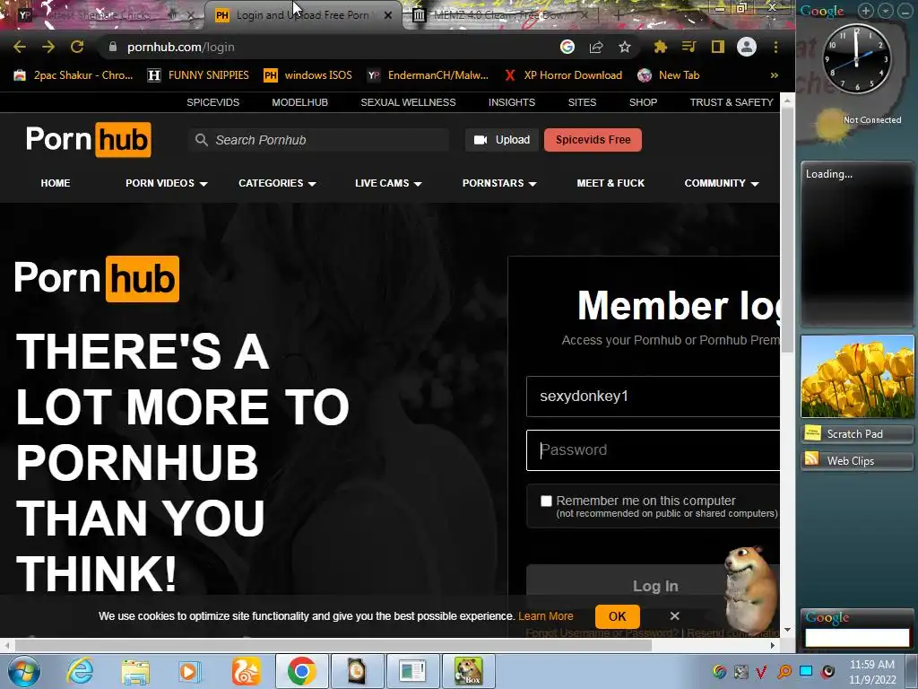918x689 pixels.
Task: Open the Box dog icon in the taskbar
Action: tap(468, 671)
